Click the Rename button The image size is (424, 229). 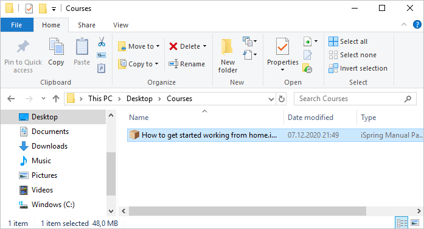coord(187,64)
